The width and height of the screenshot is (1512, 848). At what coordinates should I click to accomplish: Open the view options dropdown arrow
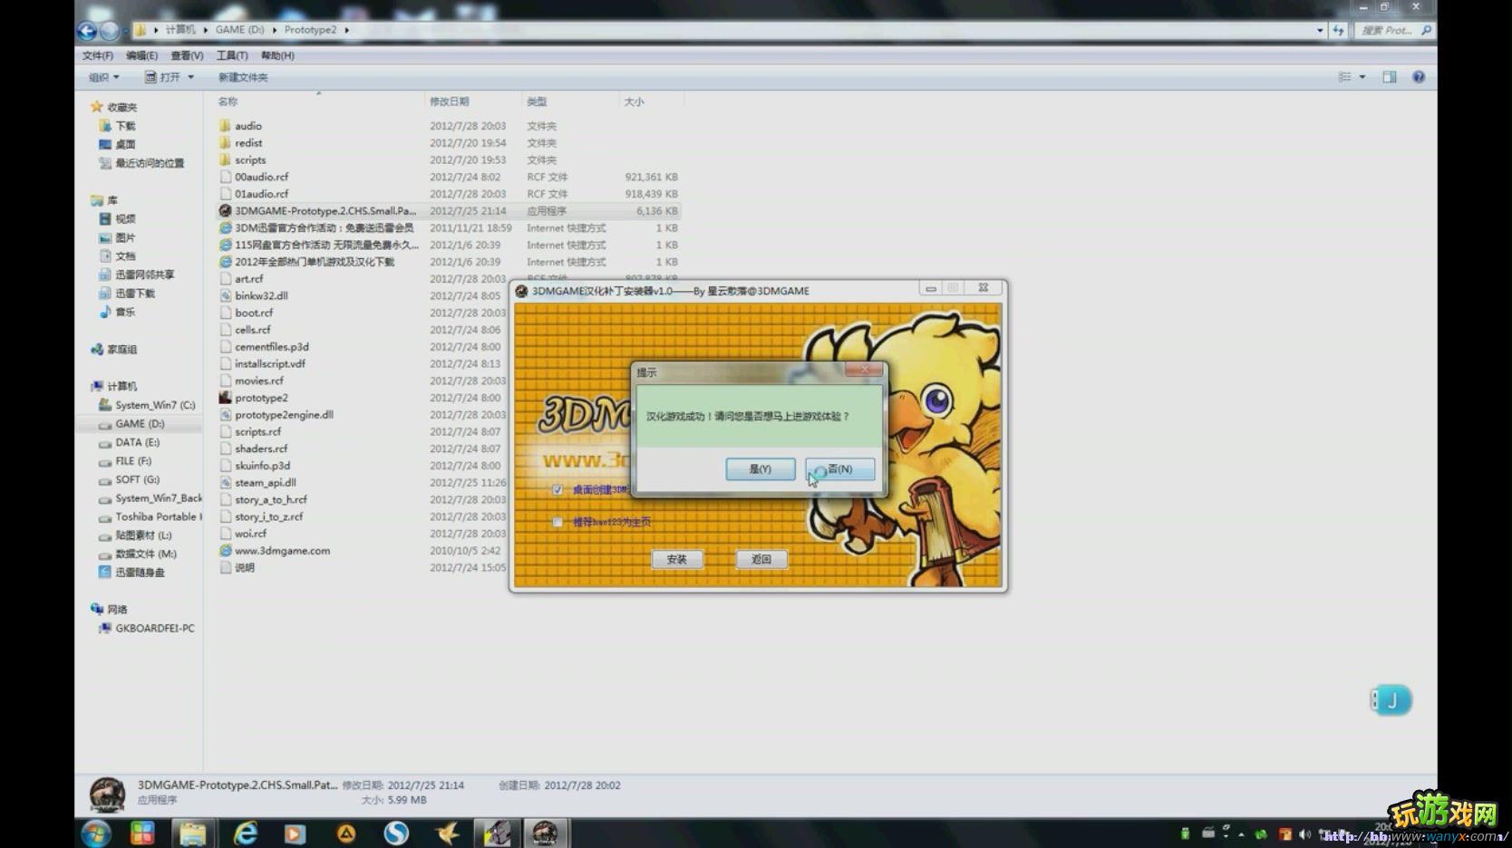coord(1362,77)
